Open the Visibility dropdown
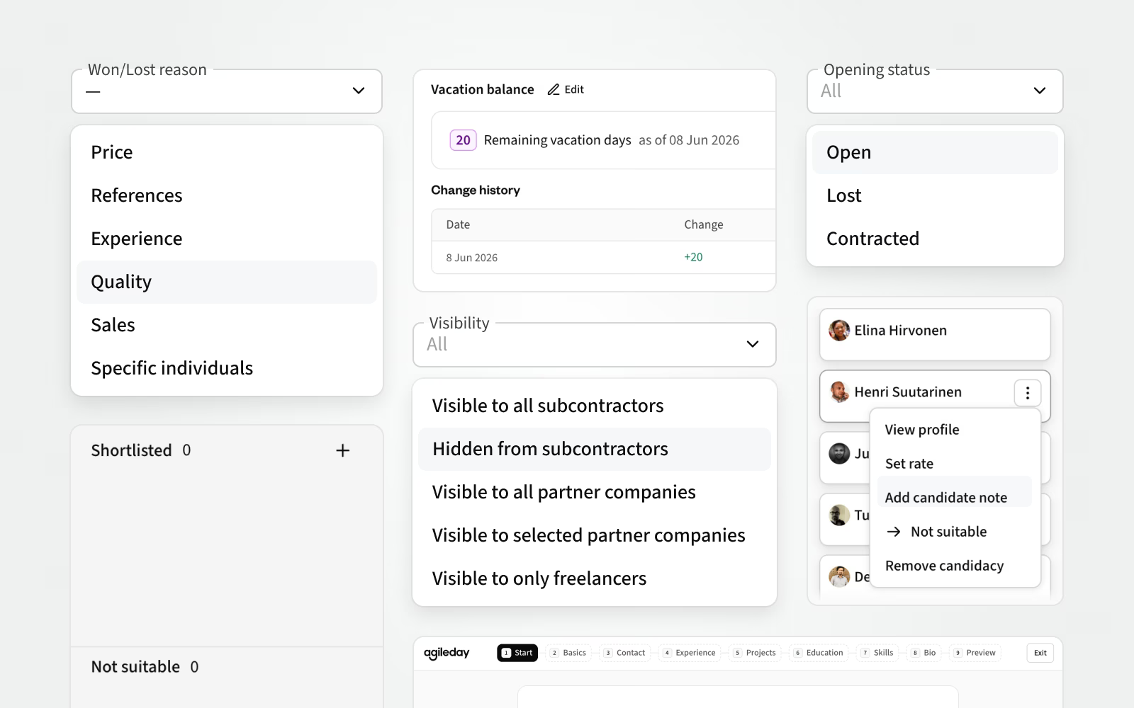 pos(594,345)
